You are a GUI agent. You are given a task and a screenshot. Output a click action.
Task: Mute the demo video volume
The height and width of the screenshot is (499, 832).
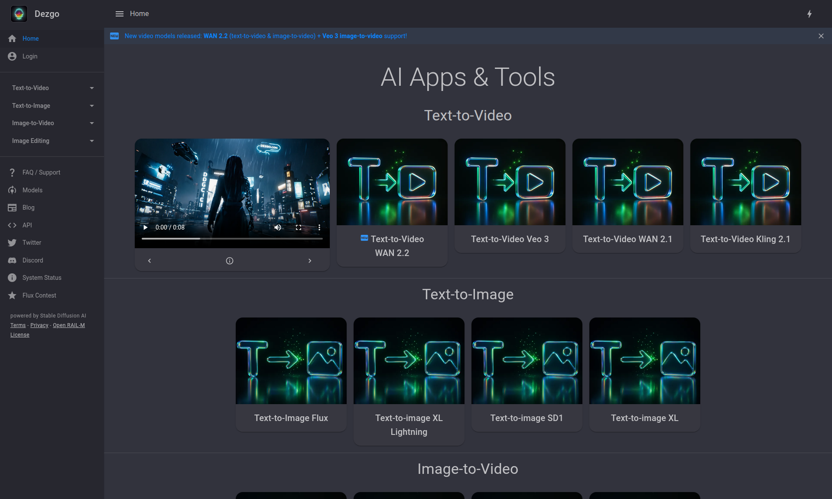click(x=278, y=227)
